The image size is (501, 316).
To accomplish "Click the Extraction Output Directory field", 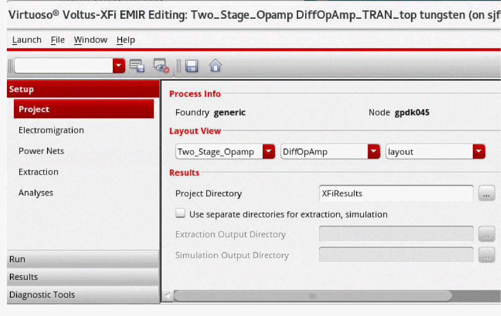I will (x=396, y=234).
